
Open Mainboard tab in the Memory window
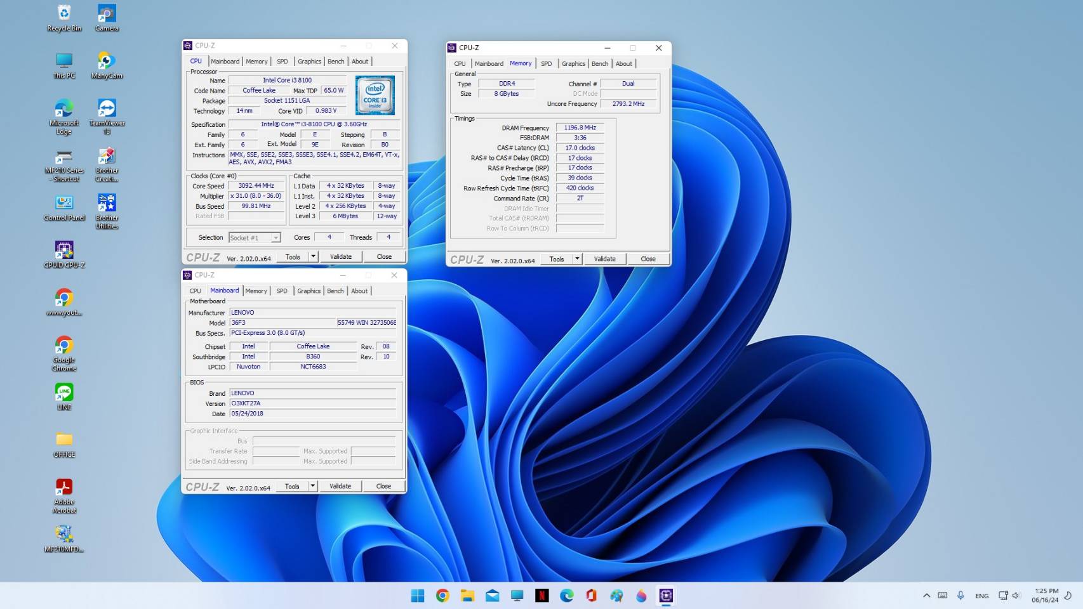489,63
